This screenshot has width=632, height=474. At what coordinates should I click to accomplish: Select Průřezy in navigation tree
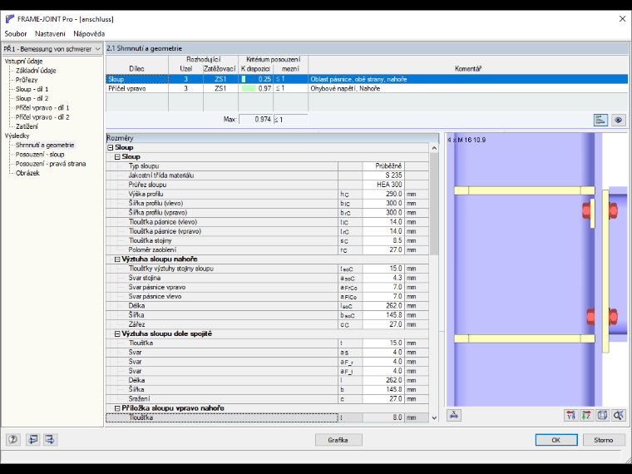27,80
